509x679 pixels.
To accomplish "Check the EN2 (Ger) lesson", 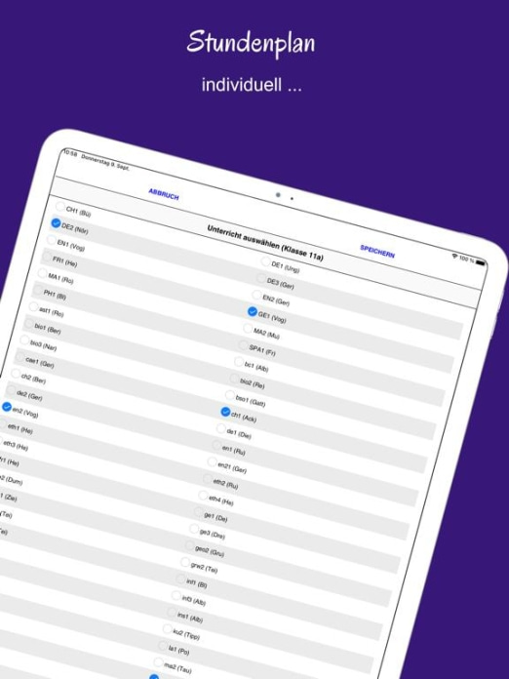I will (256, 295).
